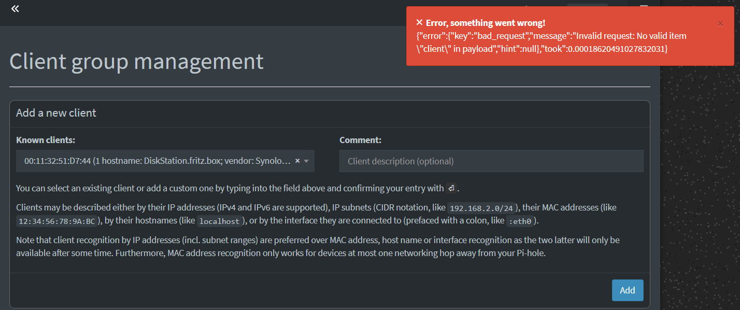Focus the Client description comment field
The width and height of the screenshot is (740, 310).
pos(491,161)
